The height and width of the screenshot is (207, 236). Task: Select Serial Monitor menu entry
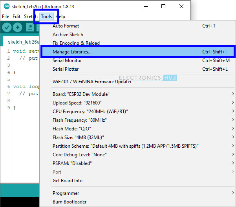coord(67,60)
